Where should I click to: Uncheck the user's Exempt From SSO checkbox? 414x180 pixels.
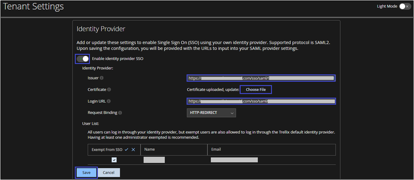coord(114,160)
